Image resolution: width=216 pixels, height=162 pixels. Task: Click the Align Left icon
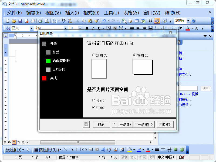pos(132,28)
